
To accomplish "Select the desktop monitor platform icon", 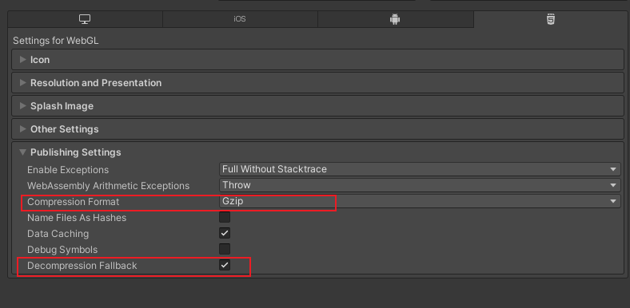I will [x=85, y=19].
